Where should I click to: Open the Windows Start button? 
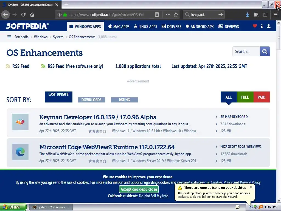13,207
